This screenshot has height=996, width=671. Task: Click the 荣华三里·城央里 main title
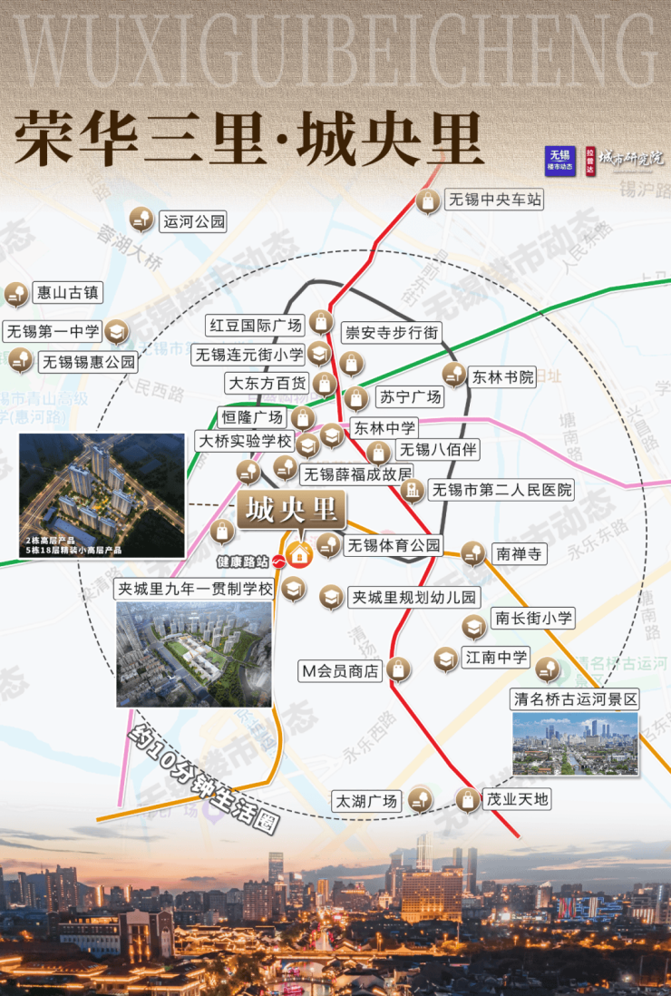click(x=248, y=137)
